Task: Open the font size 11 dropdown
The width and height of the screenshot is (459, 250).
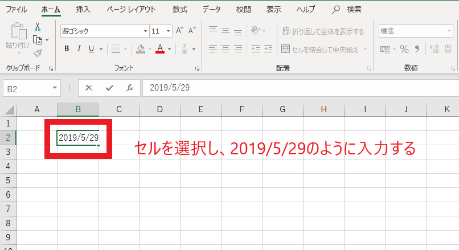Action: pyautogui.click(x=168, y=31)
